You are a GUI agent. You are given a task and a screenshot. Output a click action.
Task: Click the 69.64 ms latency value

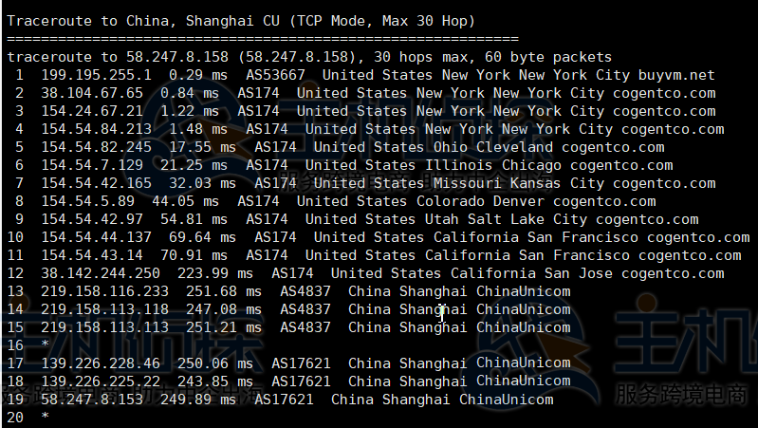click(203, 237)
